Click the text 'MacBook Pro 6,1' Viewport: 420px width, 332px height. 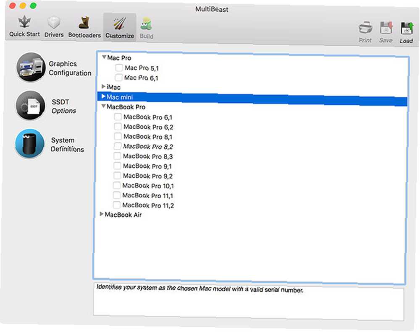pyautogui.click(x=148, y=117)
